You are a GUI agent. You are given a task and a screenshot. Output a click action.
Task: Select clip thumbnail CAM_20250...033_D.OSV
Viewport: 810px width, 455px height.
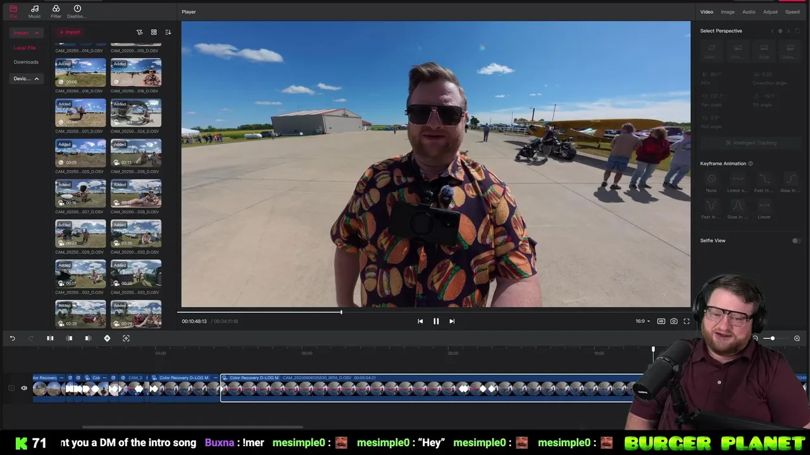136,274
